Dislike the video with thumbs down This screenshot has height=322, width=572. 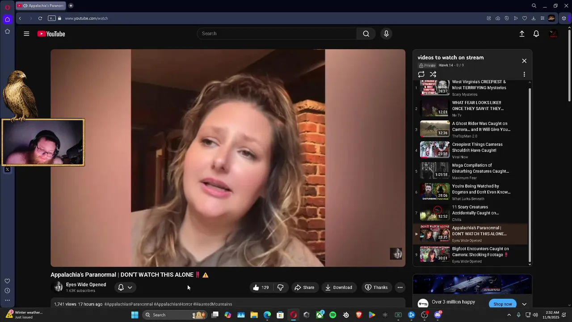(x=281, y=288)
